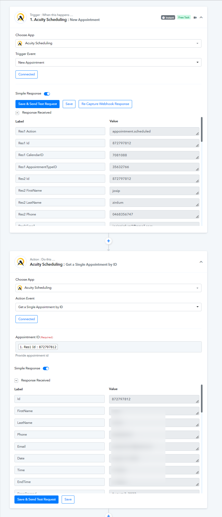Click the video camera icon in trigger header
The height and width of the screenshot is (517, 222).
pyautogui.click(x=195, y=18)
